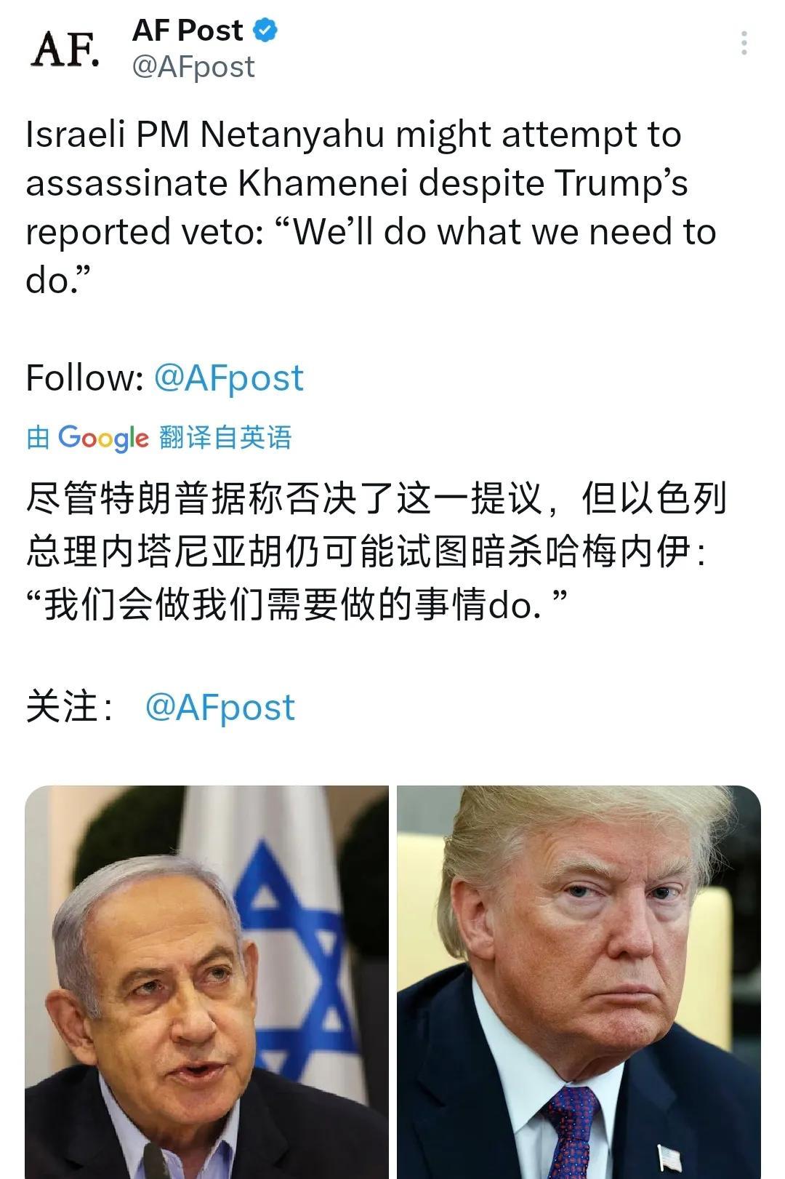The image size is (785, 1179).
Task: Tap the @AFpost mention after 关注：
Action: click(x=220, y=708)
